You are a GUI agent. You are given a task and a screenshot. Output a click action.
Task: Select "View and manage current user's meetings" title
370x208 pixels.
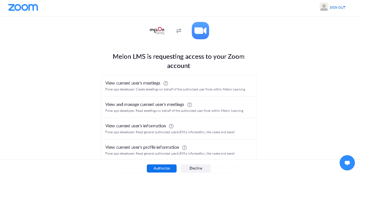pyautogui.click(x=145, y=105)
